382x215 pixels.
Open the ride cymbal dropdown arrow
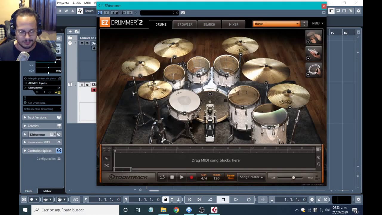[266, 83]
